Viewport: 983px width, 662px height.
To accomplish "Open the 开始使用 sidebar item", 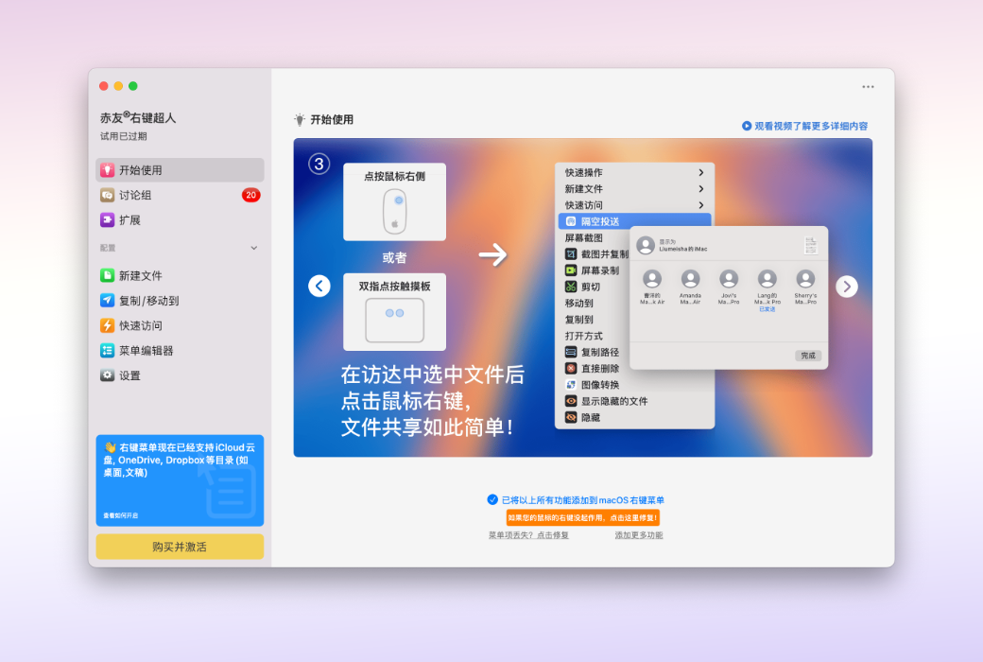I will [180, 170].
